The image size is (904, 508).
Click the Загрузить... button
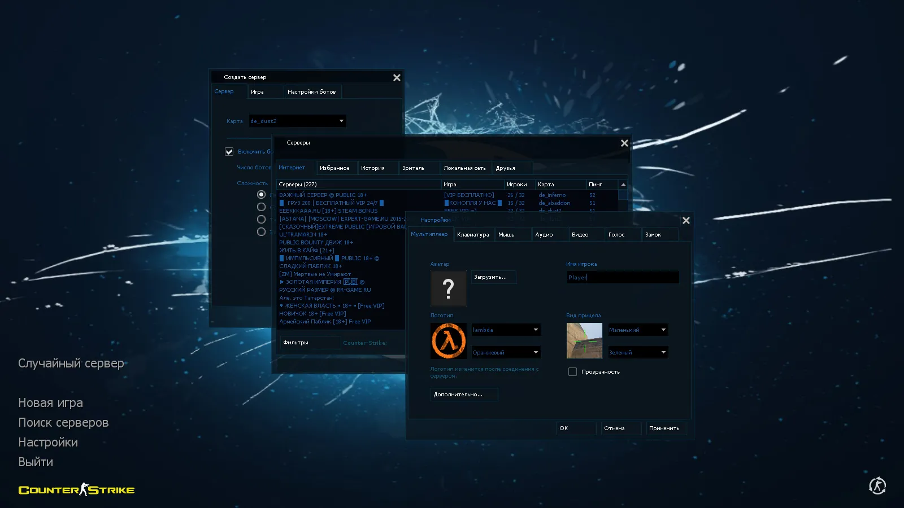[x=493, y=277]
